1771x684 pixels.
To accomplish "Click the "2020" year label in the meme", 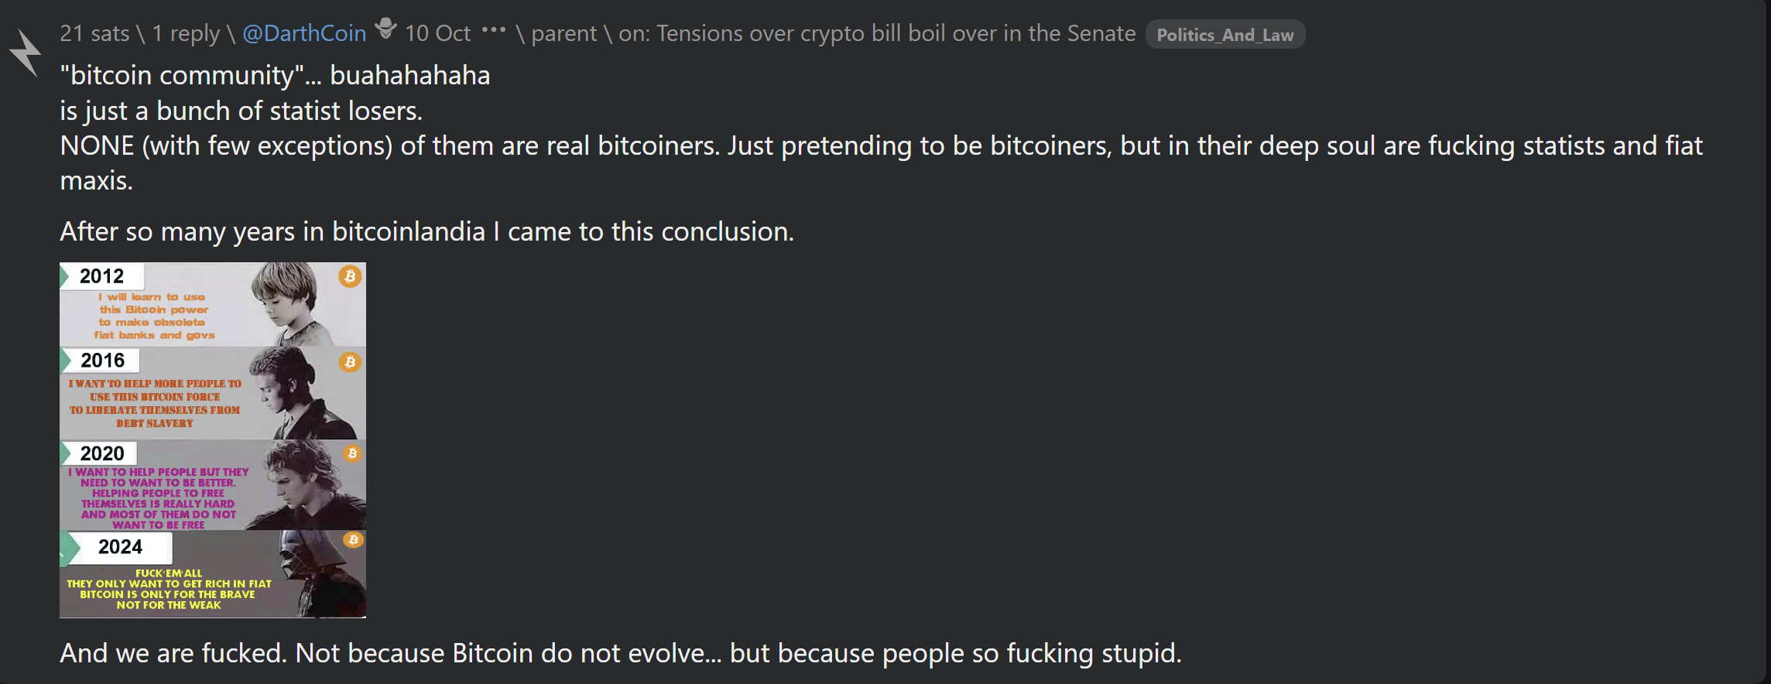I will coord(102,453).
